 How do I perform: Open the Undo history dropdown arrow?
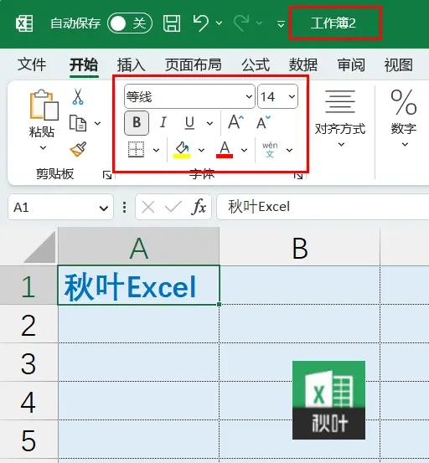220,23
